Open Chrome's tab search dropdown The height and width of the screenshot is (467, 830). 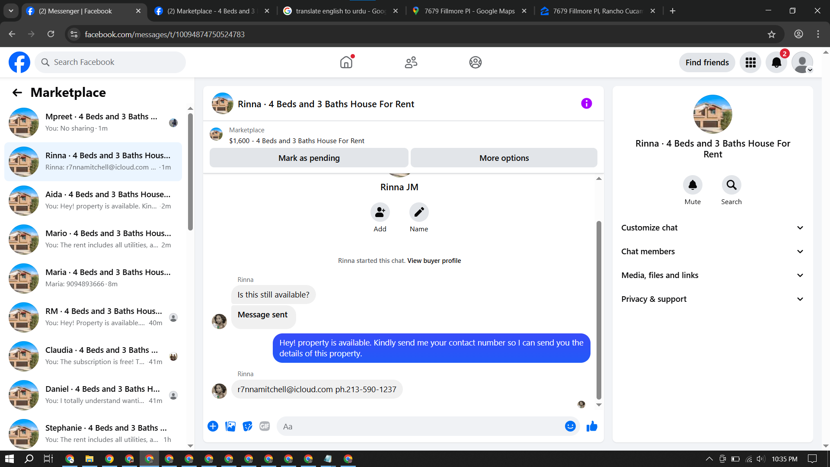11,11
